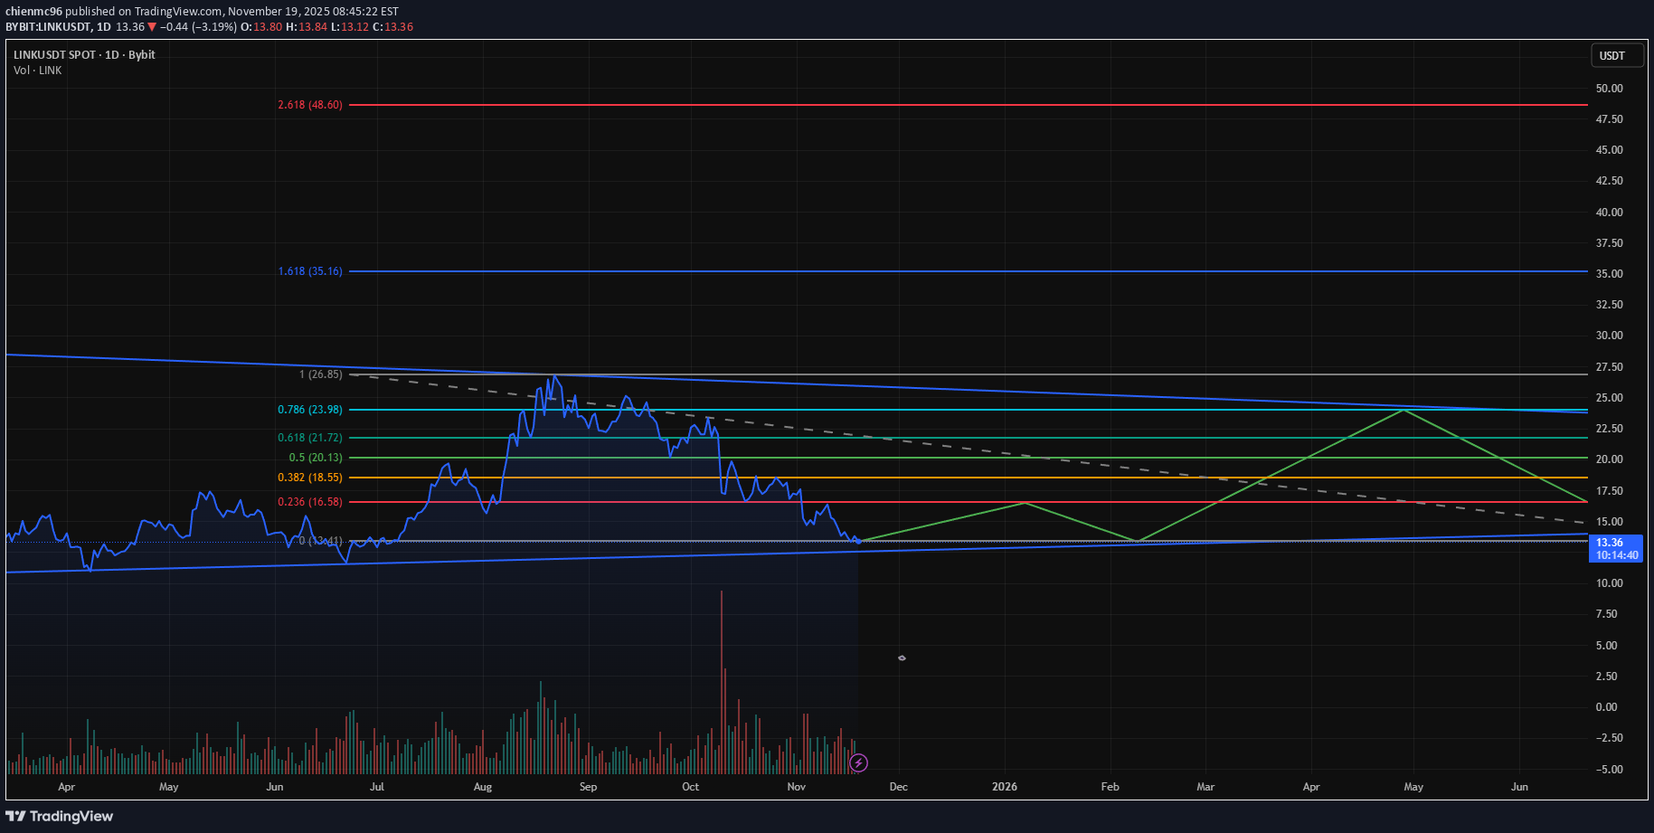Click the TradingView logo
The image size is (1654, 833).
click(60, 816)
